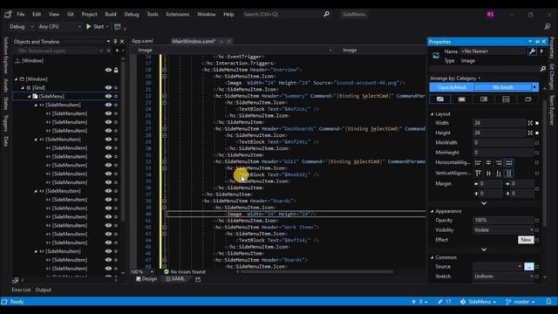Collapse the Layout section
The width and height of the screenshot is (558, 314).
tap(432, 114)
